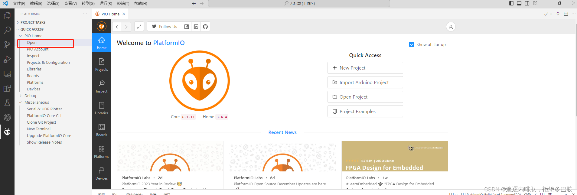Viewport: 577px width, 195px height.
Task: Click Import Arduino Project button
Action: pyautogui.click(x=365, y=82)
